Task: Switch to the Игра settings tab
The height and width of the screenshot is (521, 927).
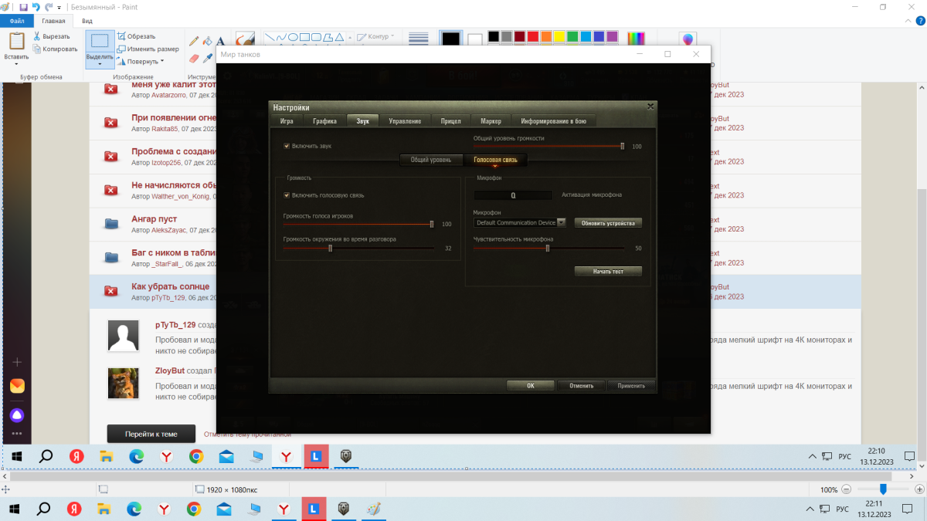Action: (287, 121)
